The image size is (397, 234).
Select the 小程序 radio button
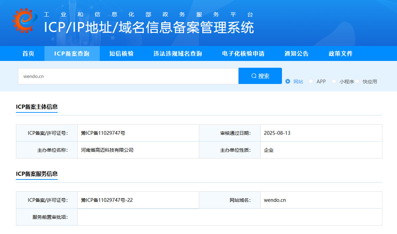334,81
